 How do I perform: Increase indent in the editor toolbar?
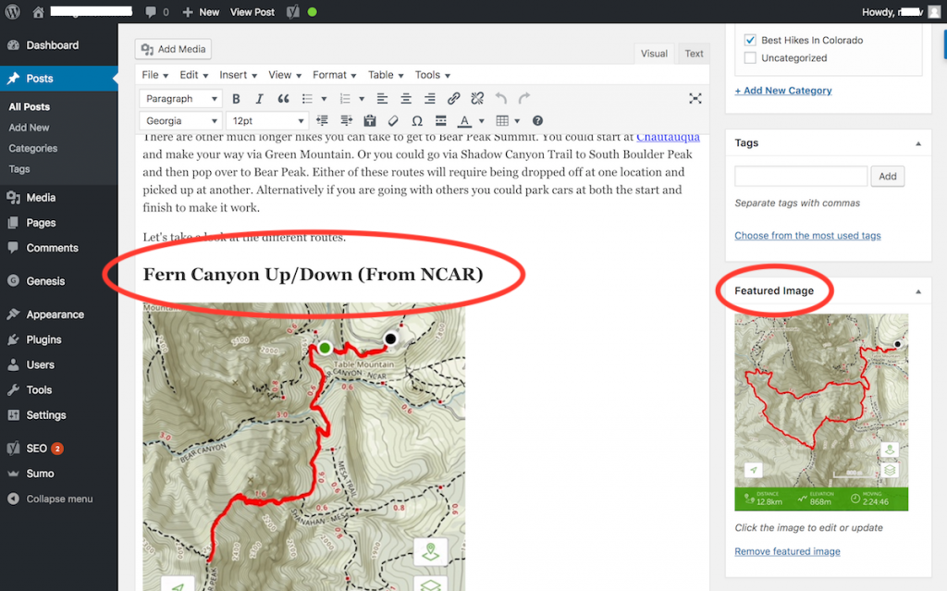pos(346,121)
